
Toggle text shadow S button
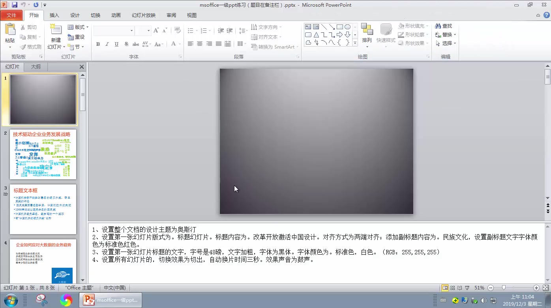[x=126, y=44]
